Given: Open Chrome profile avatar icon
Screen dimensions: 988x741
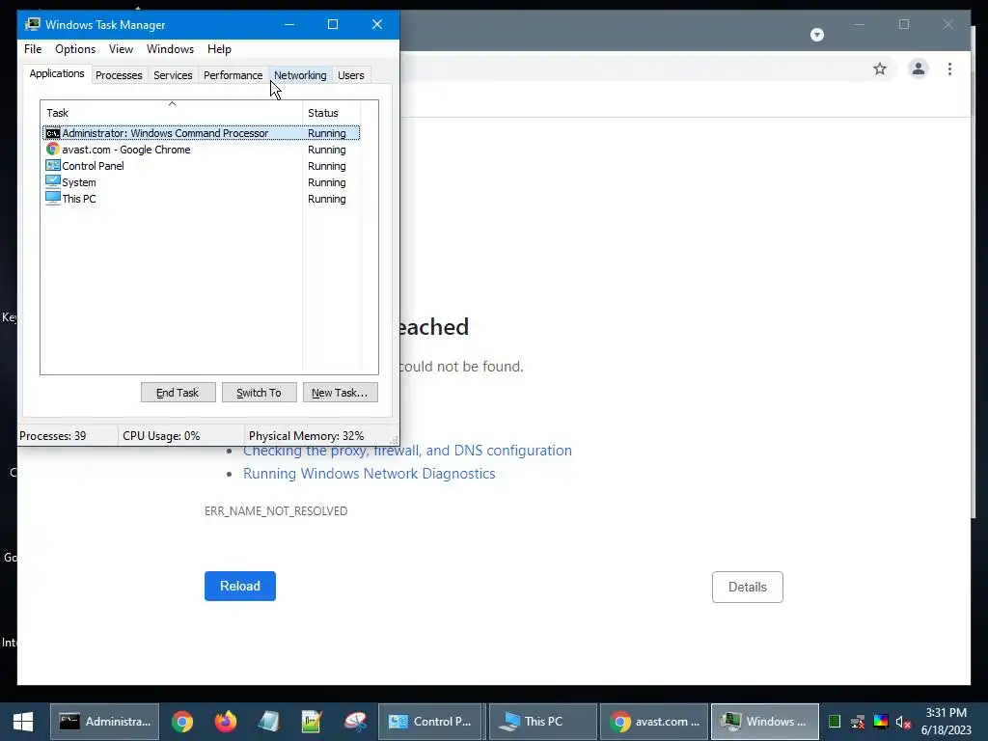Looking at the screenshot, I should [919, 69].
